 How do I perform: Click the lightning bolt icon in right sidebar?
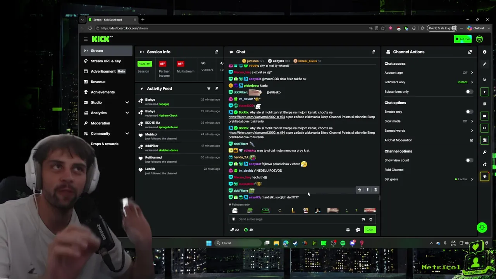(484, 92)
